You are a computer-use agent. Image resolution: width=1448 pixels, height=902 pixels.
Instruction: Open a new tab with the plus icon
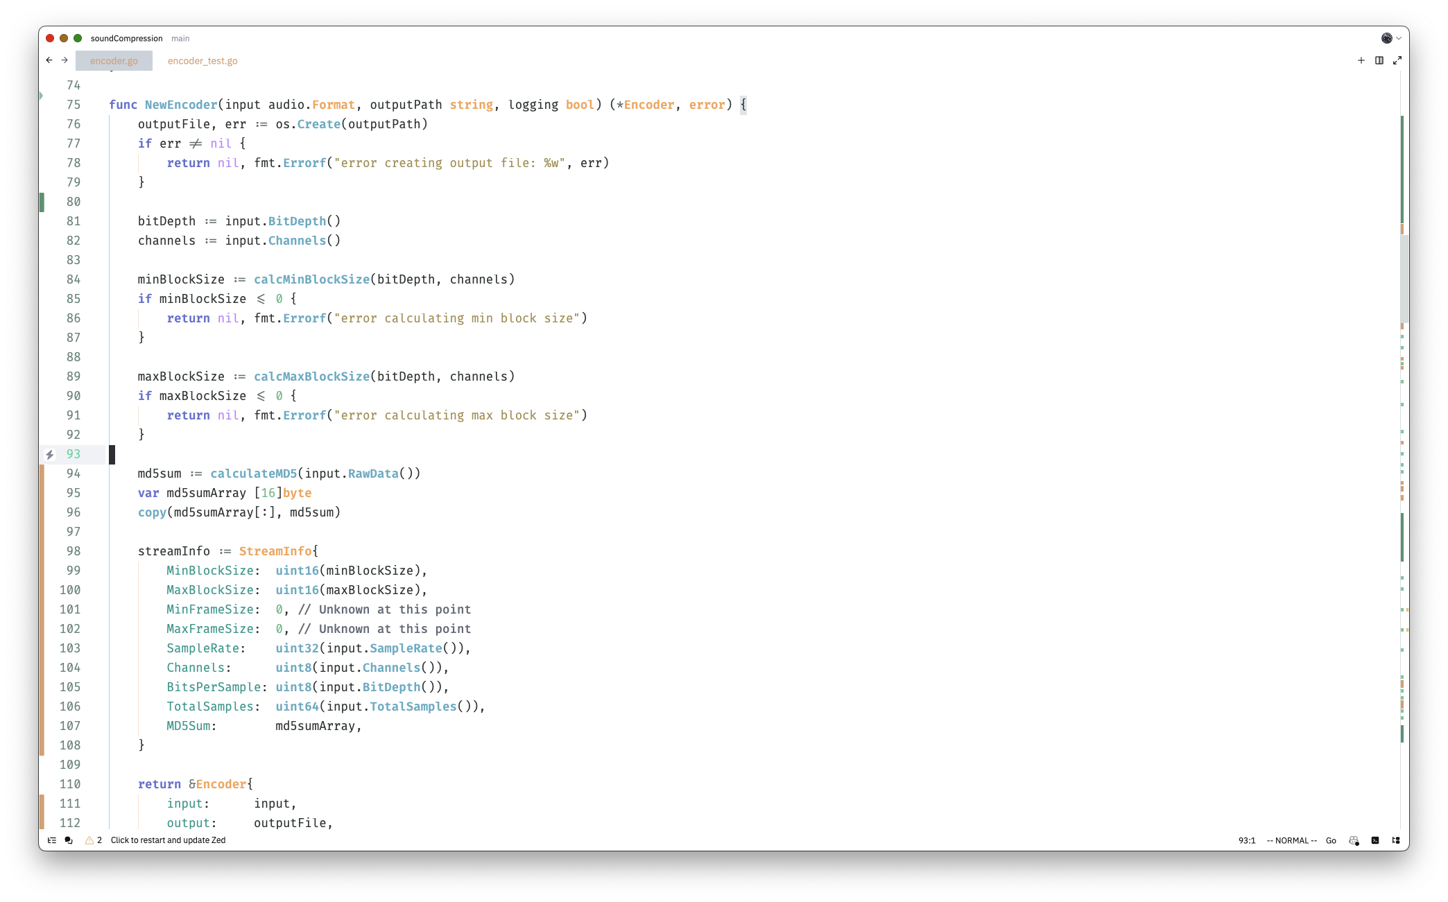(1361, 60)
